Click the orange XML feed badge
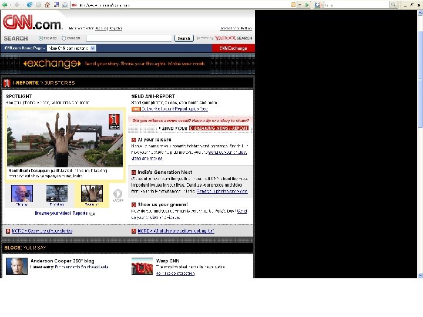 pyautogui.click(x=136, y=109)
